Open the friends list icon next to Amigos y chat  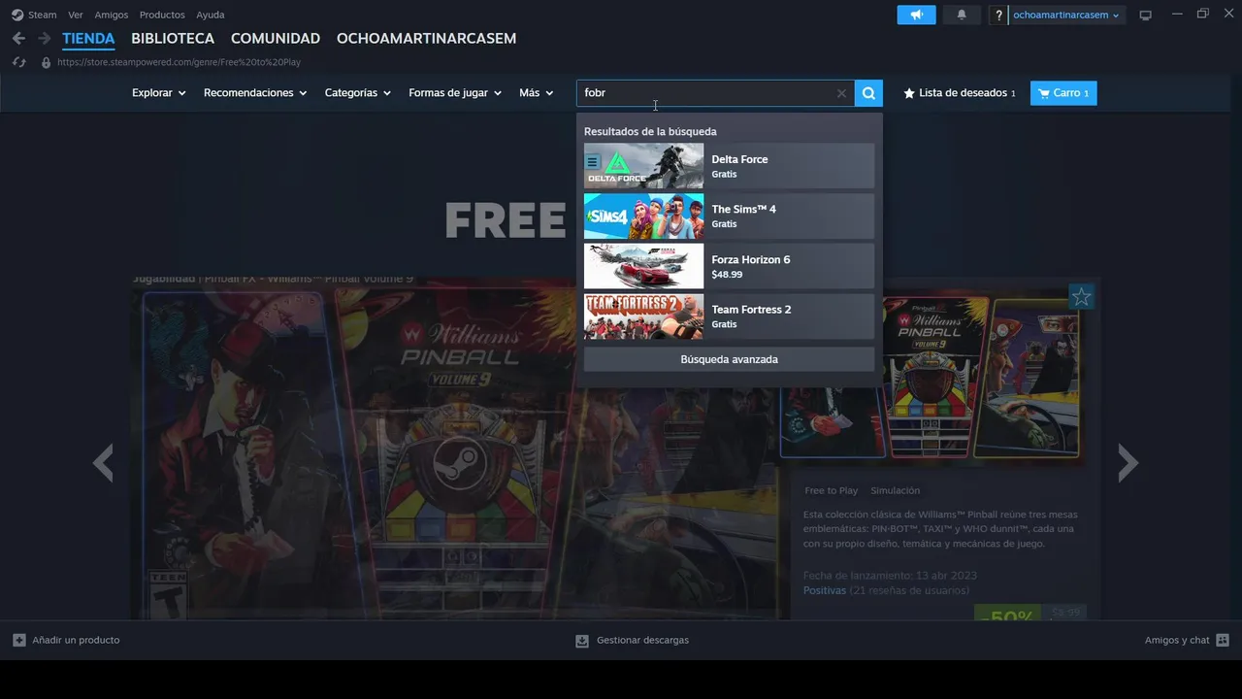(1223, 640)
